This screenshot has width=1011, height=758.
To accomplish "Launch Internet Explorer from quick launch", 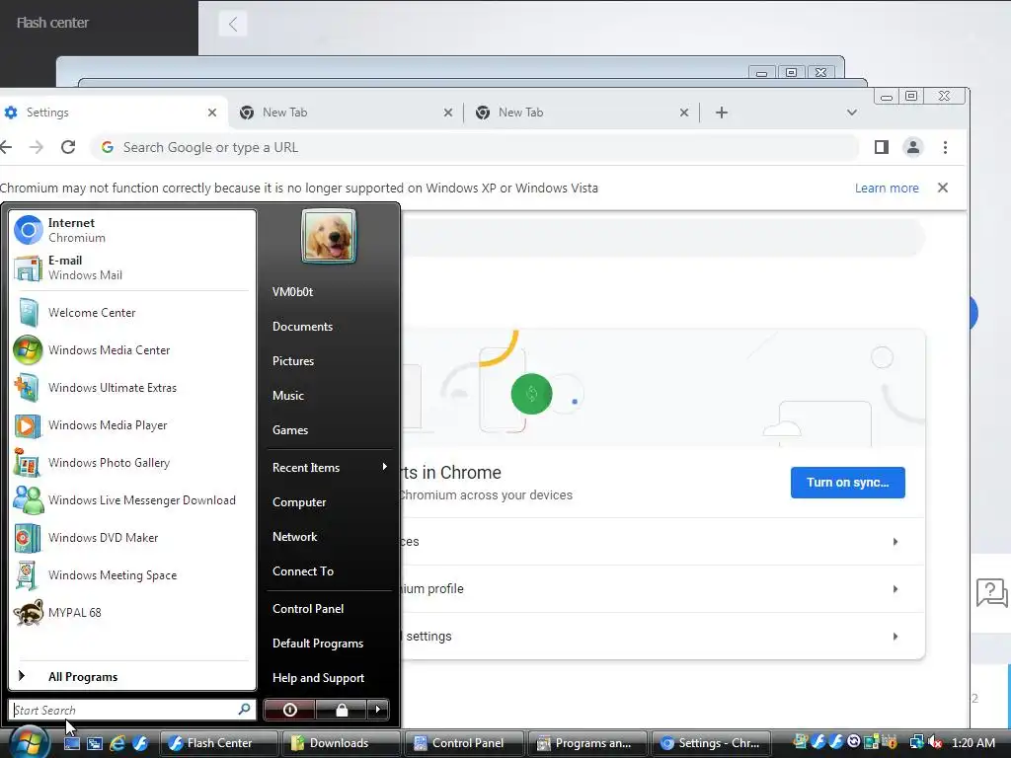I will coord(117,743).
